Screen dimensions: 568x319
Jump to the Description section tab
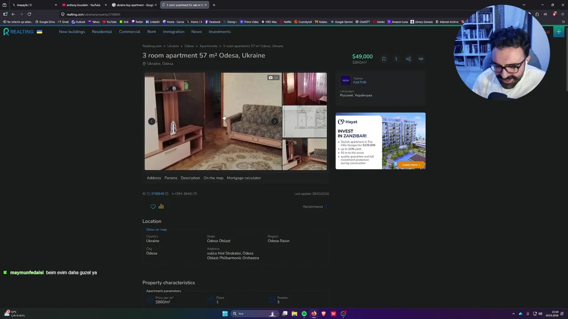coord(190,178)
